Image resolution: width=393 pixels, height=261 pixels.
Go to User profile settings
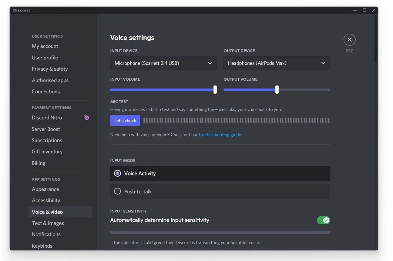coord(45,58)
